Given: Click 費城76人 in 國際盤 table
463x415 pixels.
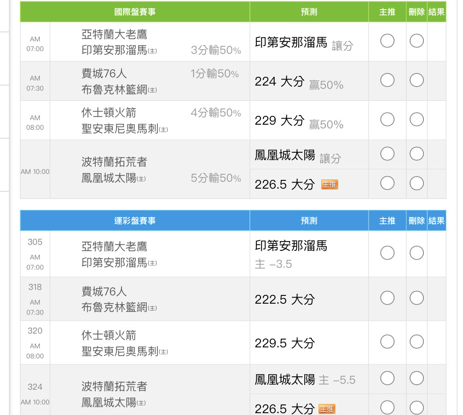Looking at the screenshot, I should click(104, 73).
